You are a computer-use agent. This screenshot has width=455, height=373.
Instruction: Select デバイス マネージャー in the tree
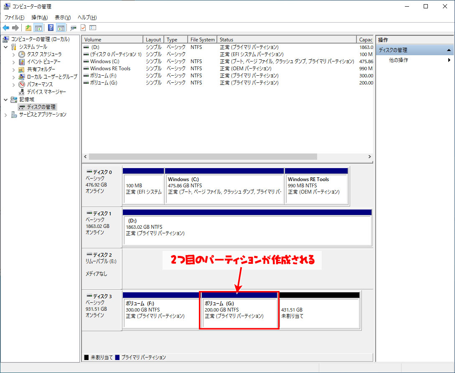[46, 92]
